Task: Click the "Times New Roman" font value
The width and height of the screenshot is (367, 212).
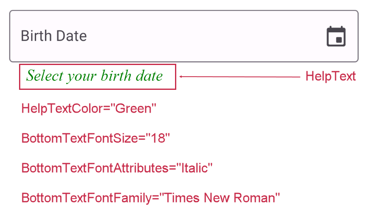Action: click(219, 198)
